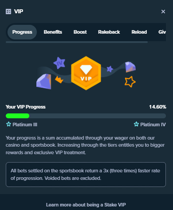Image resolution: width=173 pixels, height=210 pixels.
Task: Click the purple gem at top right
Action: [130, 67]
